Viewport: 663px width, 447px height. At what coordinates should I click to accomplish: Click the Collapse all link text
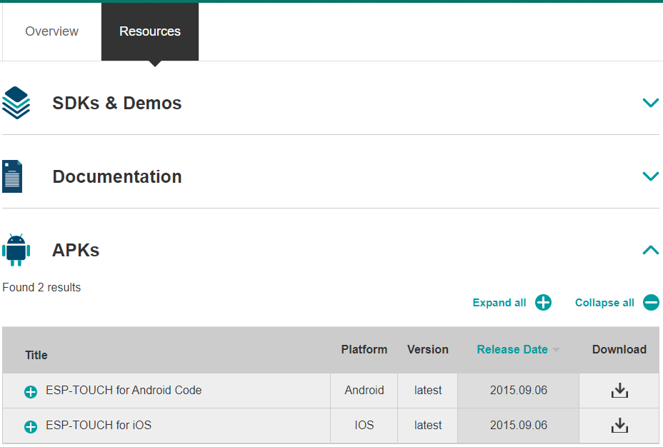pyautogui.click(x=604, y=303)
